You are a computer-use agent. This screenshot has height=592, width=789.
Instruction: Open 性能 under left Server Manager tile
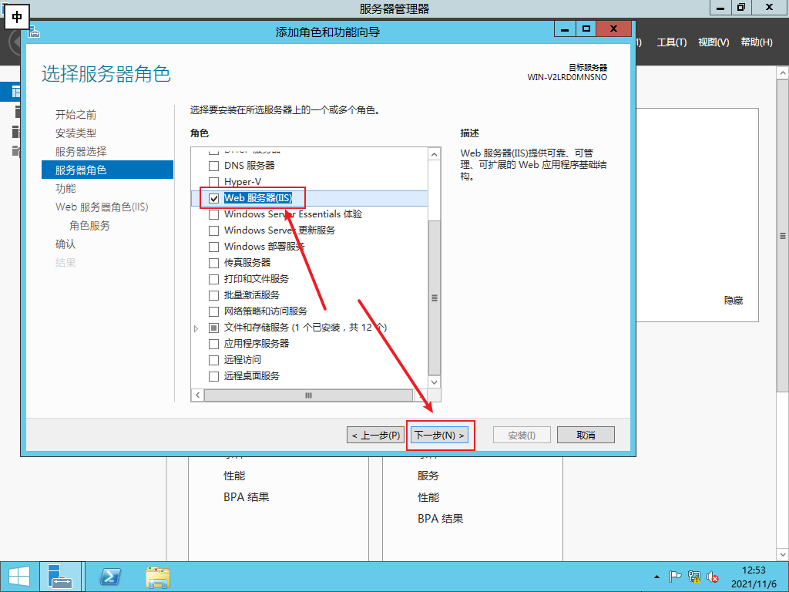234,476
